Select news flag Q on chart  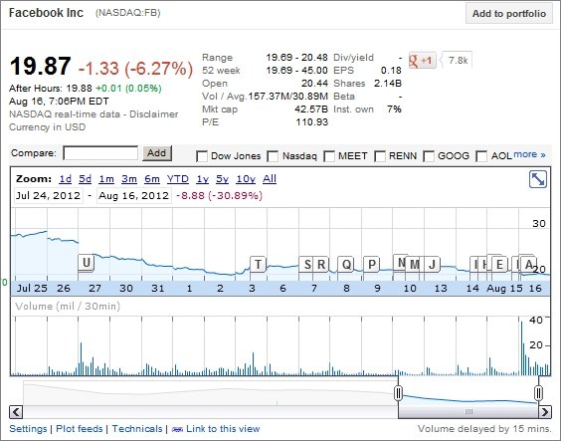coord(346,265)
